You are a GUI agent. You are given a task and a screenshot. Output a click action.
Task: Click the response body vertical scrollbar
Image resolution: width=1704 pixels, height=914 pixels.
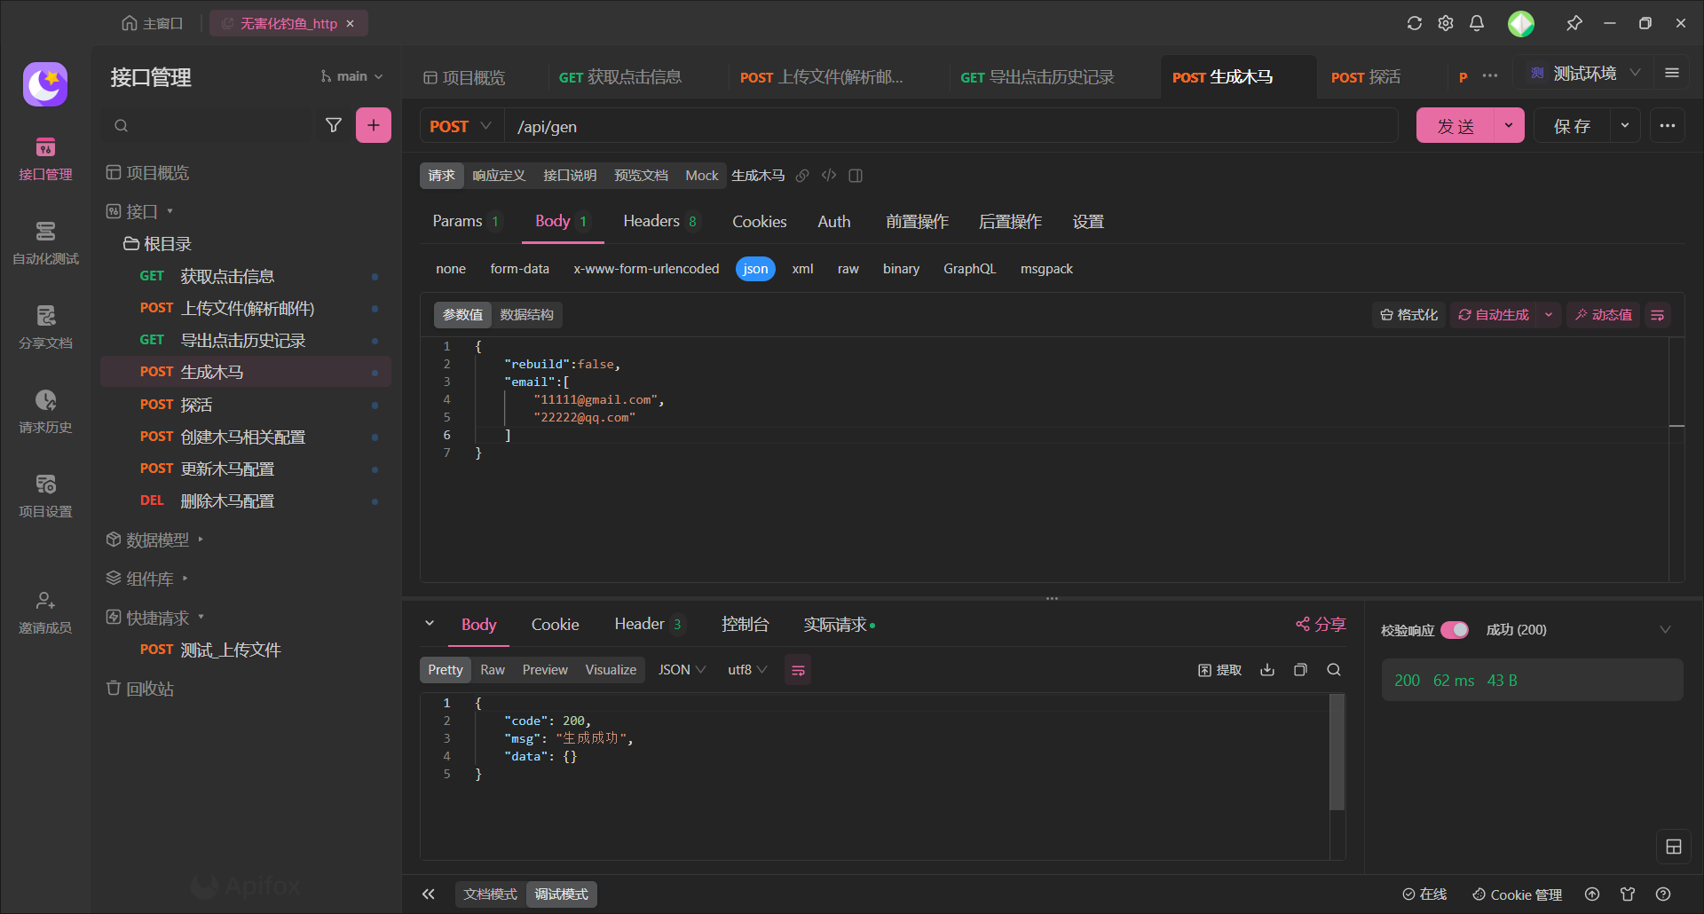click(x=1337, y=752)
